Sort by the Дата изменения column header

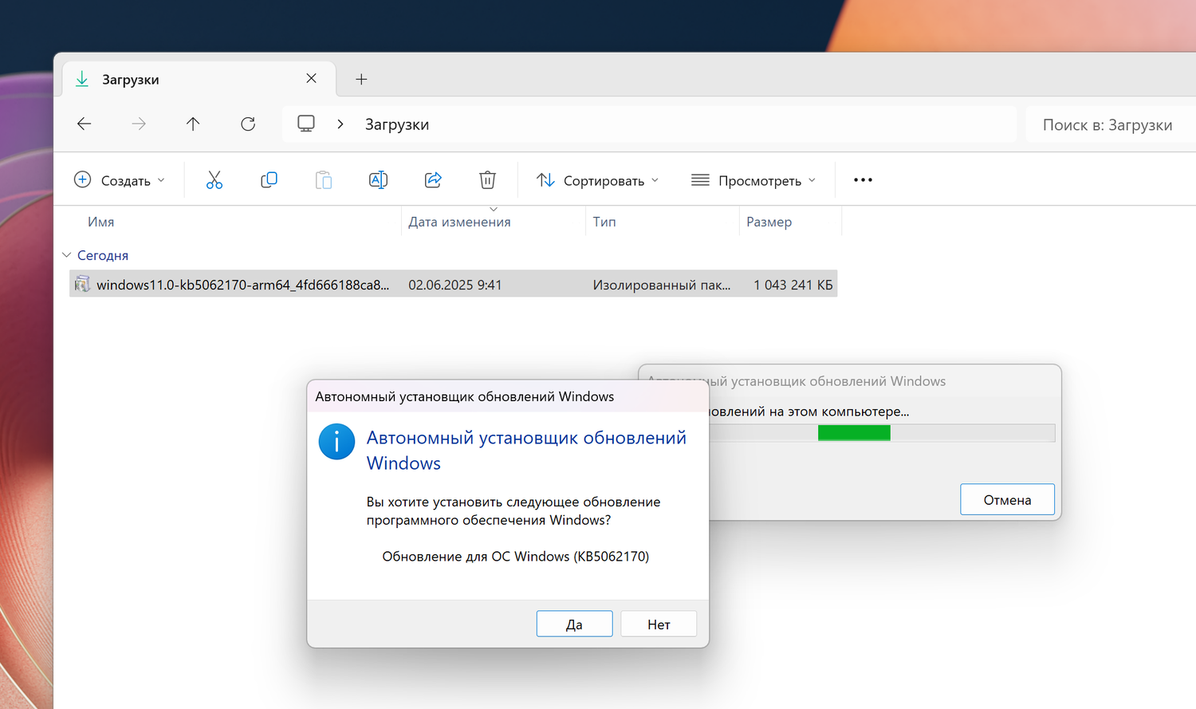point(460,222)
